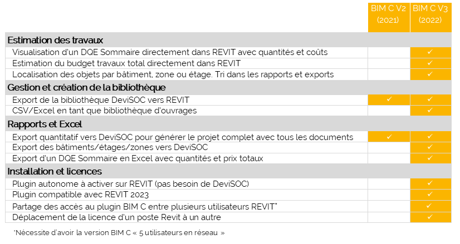Click V3 checkmark for Export des bâtiments/étages/zones

(x=431, y=147)
